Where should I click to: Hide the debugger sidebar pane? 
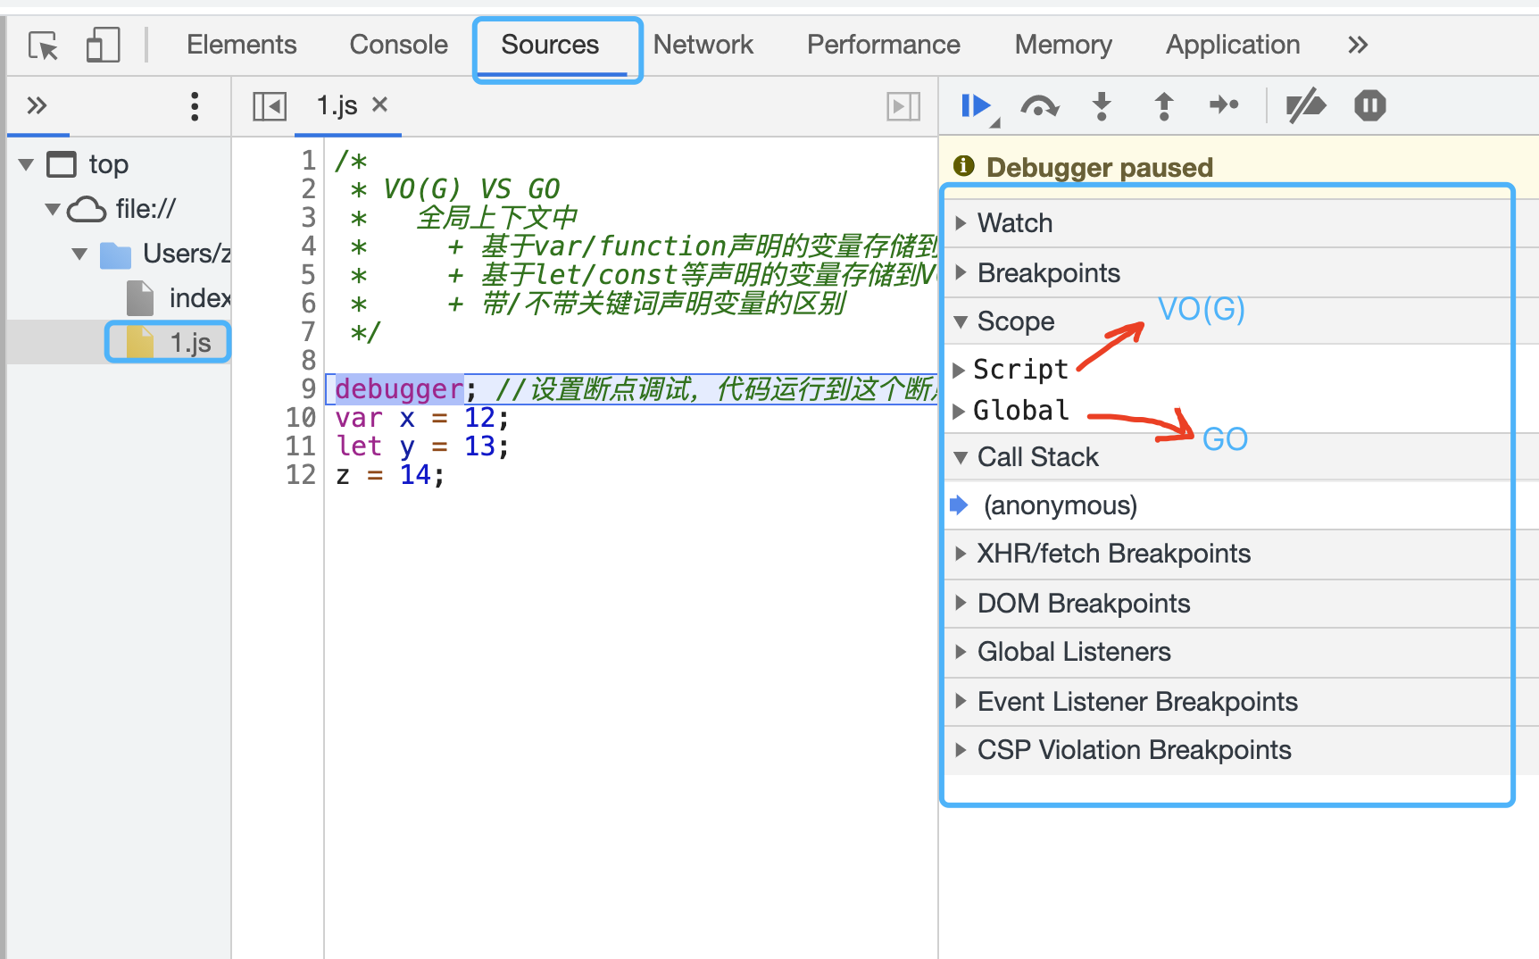coord(903,106)
